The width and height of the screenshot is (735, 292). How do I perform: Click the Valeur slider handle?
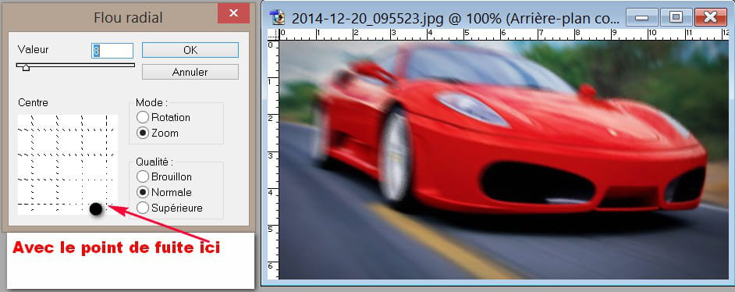coord(26,67)
